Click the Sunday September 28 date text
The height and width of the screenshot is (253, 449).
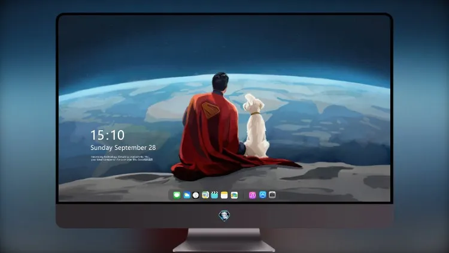coord(123,147)
